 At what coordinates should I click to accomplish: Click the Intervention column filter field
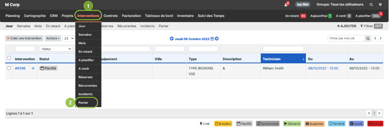[25, 49]
